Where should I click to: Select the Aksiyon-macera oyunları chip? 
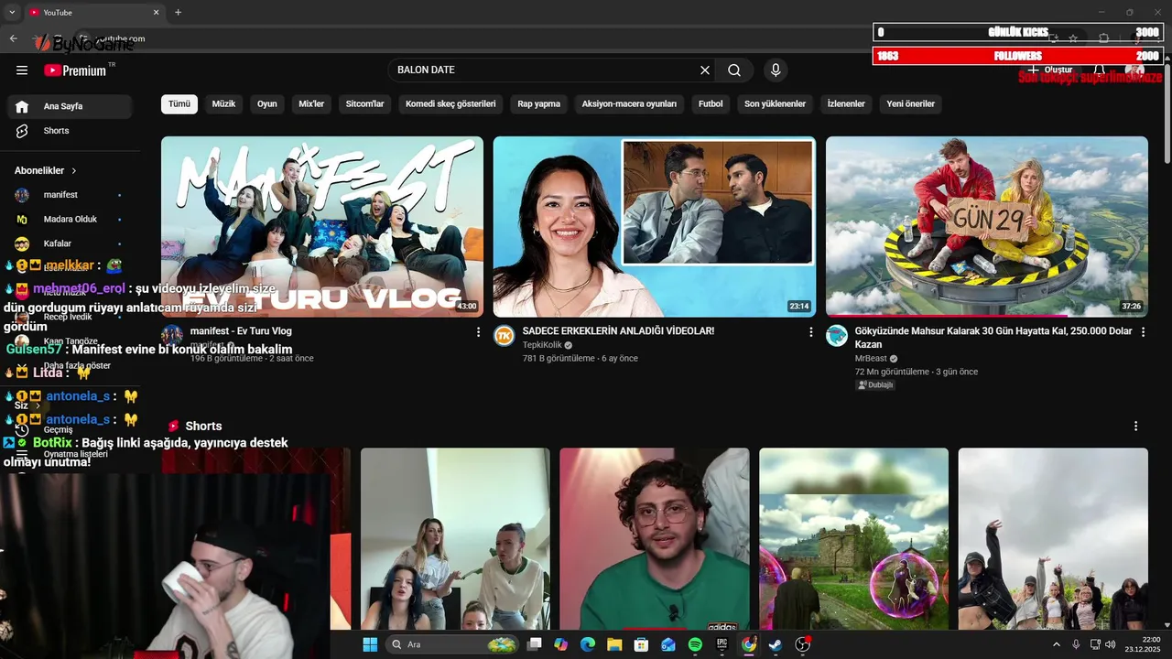click(629, 104)
